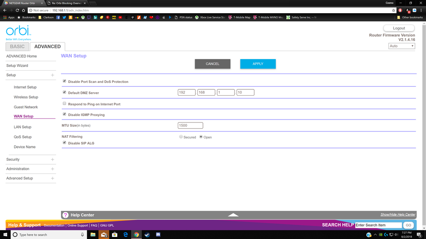Image resolution: width=426 pixels, height=239 pixels.
Task: Open Steam from the Windows taskbar
Action: (x=147, y=234)
